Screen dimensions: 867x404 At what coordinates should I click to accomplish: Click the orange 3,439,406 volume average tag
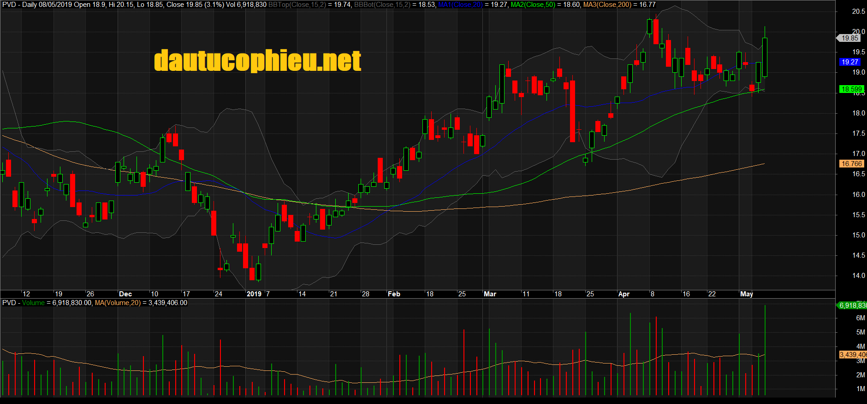(852, 355)
